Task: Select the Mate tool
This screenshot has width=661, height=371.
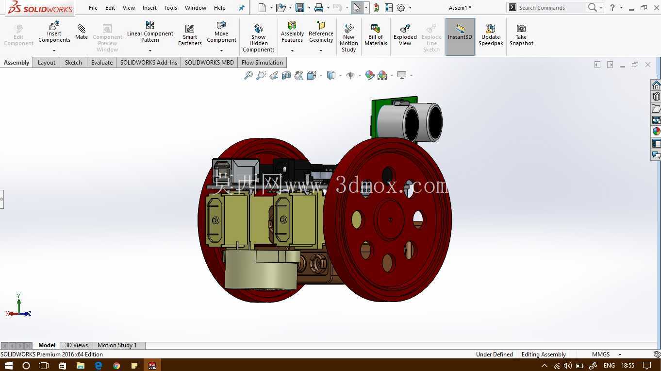Action: (x=82, y=32)
